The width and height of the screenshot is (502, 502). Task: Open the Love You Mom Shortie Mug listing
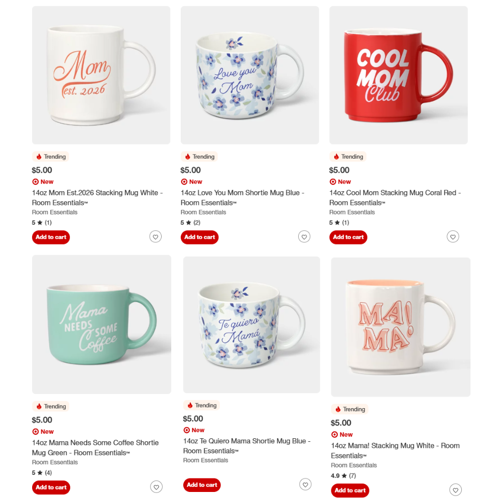tap(242, 197)
